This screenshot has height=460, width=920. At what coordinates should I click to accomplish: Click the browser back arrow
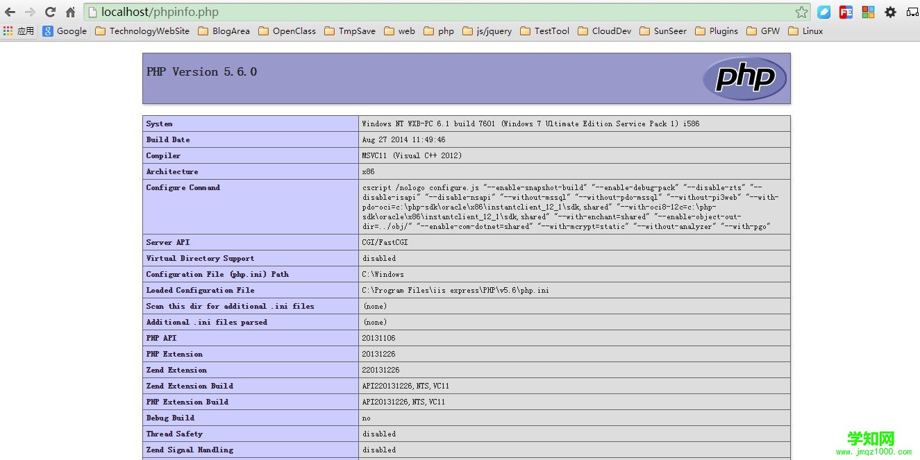point(10,12)
